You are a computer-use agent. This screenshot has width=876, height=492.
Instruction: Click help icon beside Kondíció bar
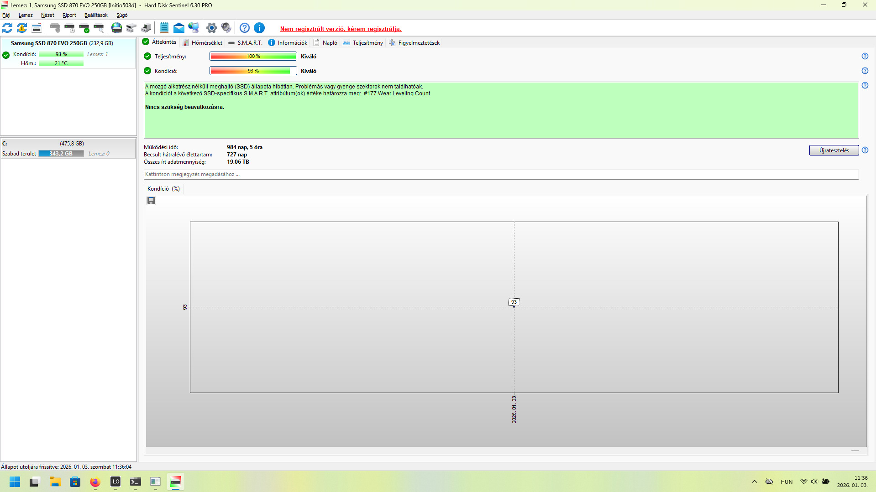(865, 71)
